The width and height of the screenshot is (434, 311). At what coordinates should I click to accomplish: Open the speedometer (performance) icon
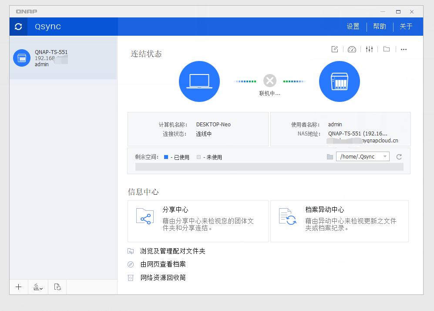pos(352,49)
